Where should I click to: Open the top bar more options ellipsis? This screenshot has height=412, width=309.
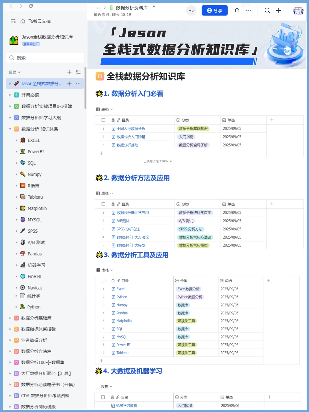[x=248, y=11]
